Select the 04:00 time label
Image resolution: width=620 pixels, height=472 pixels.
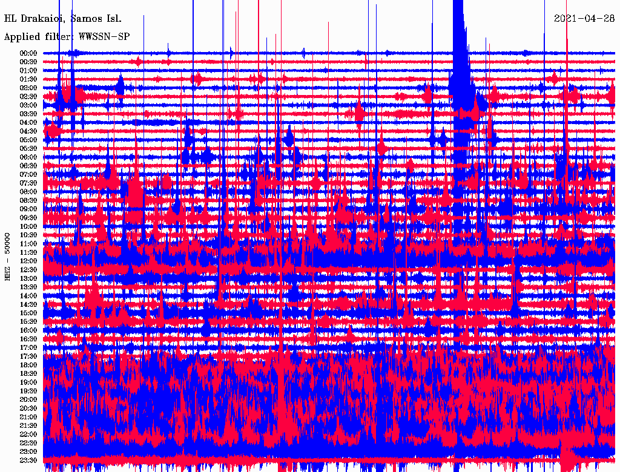click(x=28, y=123)
